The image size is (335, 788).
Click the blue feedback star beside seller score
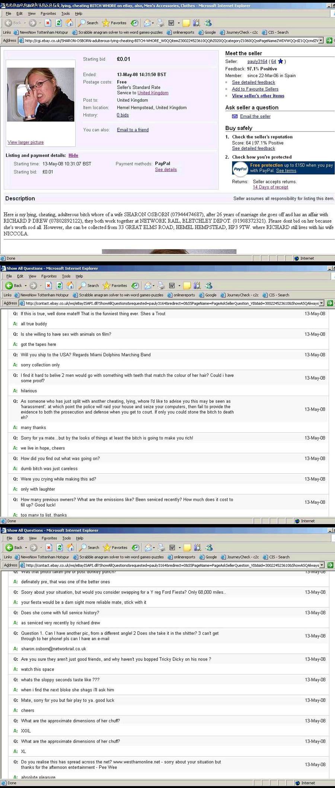click(x=280, y=61)
